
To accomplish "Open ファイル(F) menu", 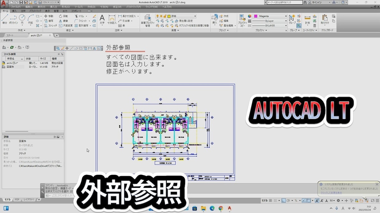I will coord(16,7).
